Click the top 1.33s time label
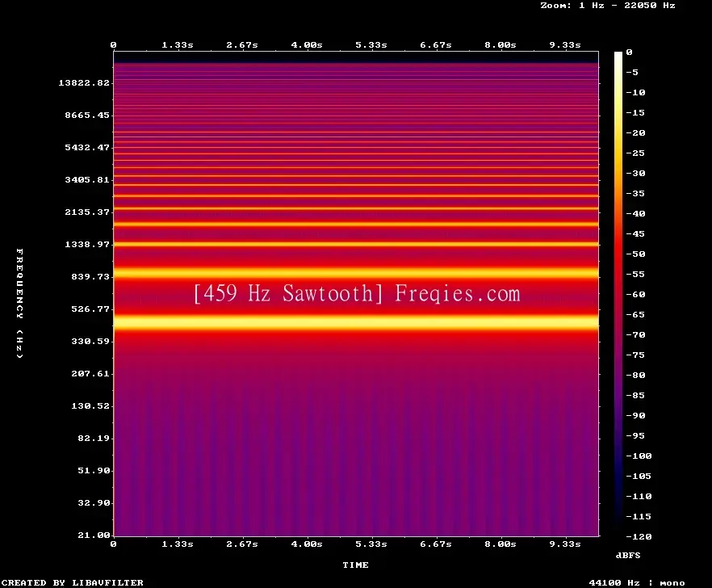This screenshot has height=588, width=712. [178, 45]
